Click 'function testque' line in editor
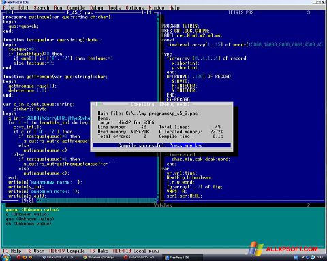 (x=52, y=40)
